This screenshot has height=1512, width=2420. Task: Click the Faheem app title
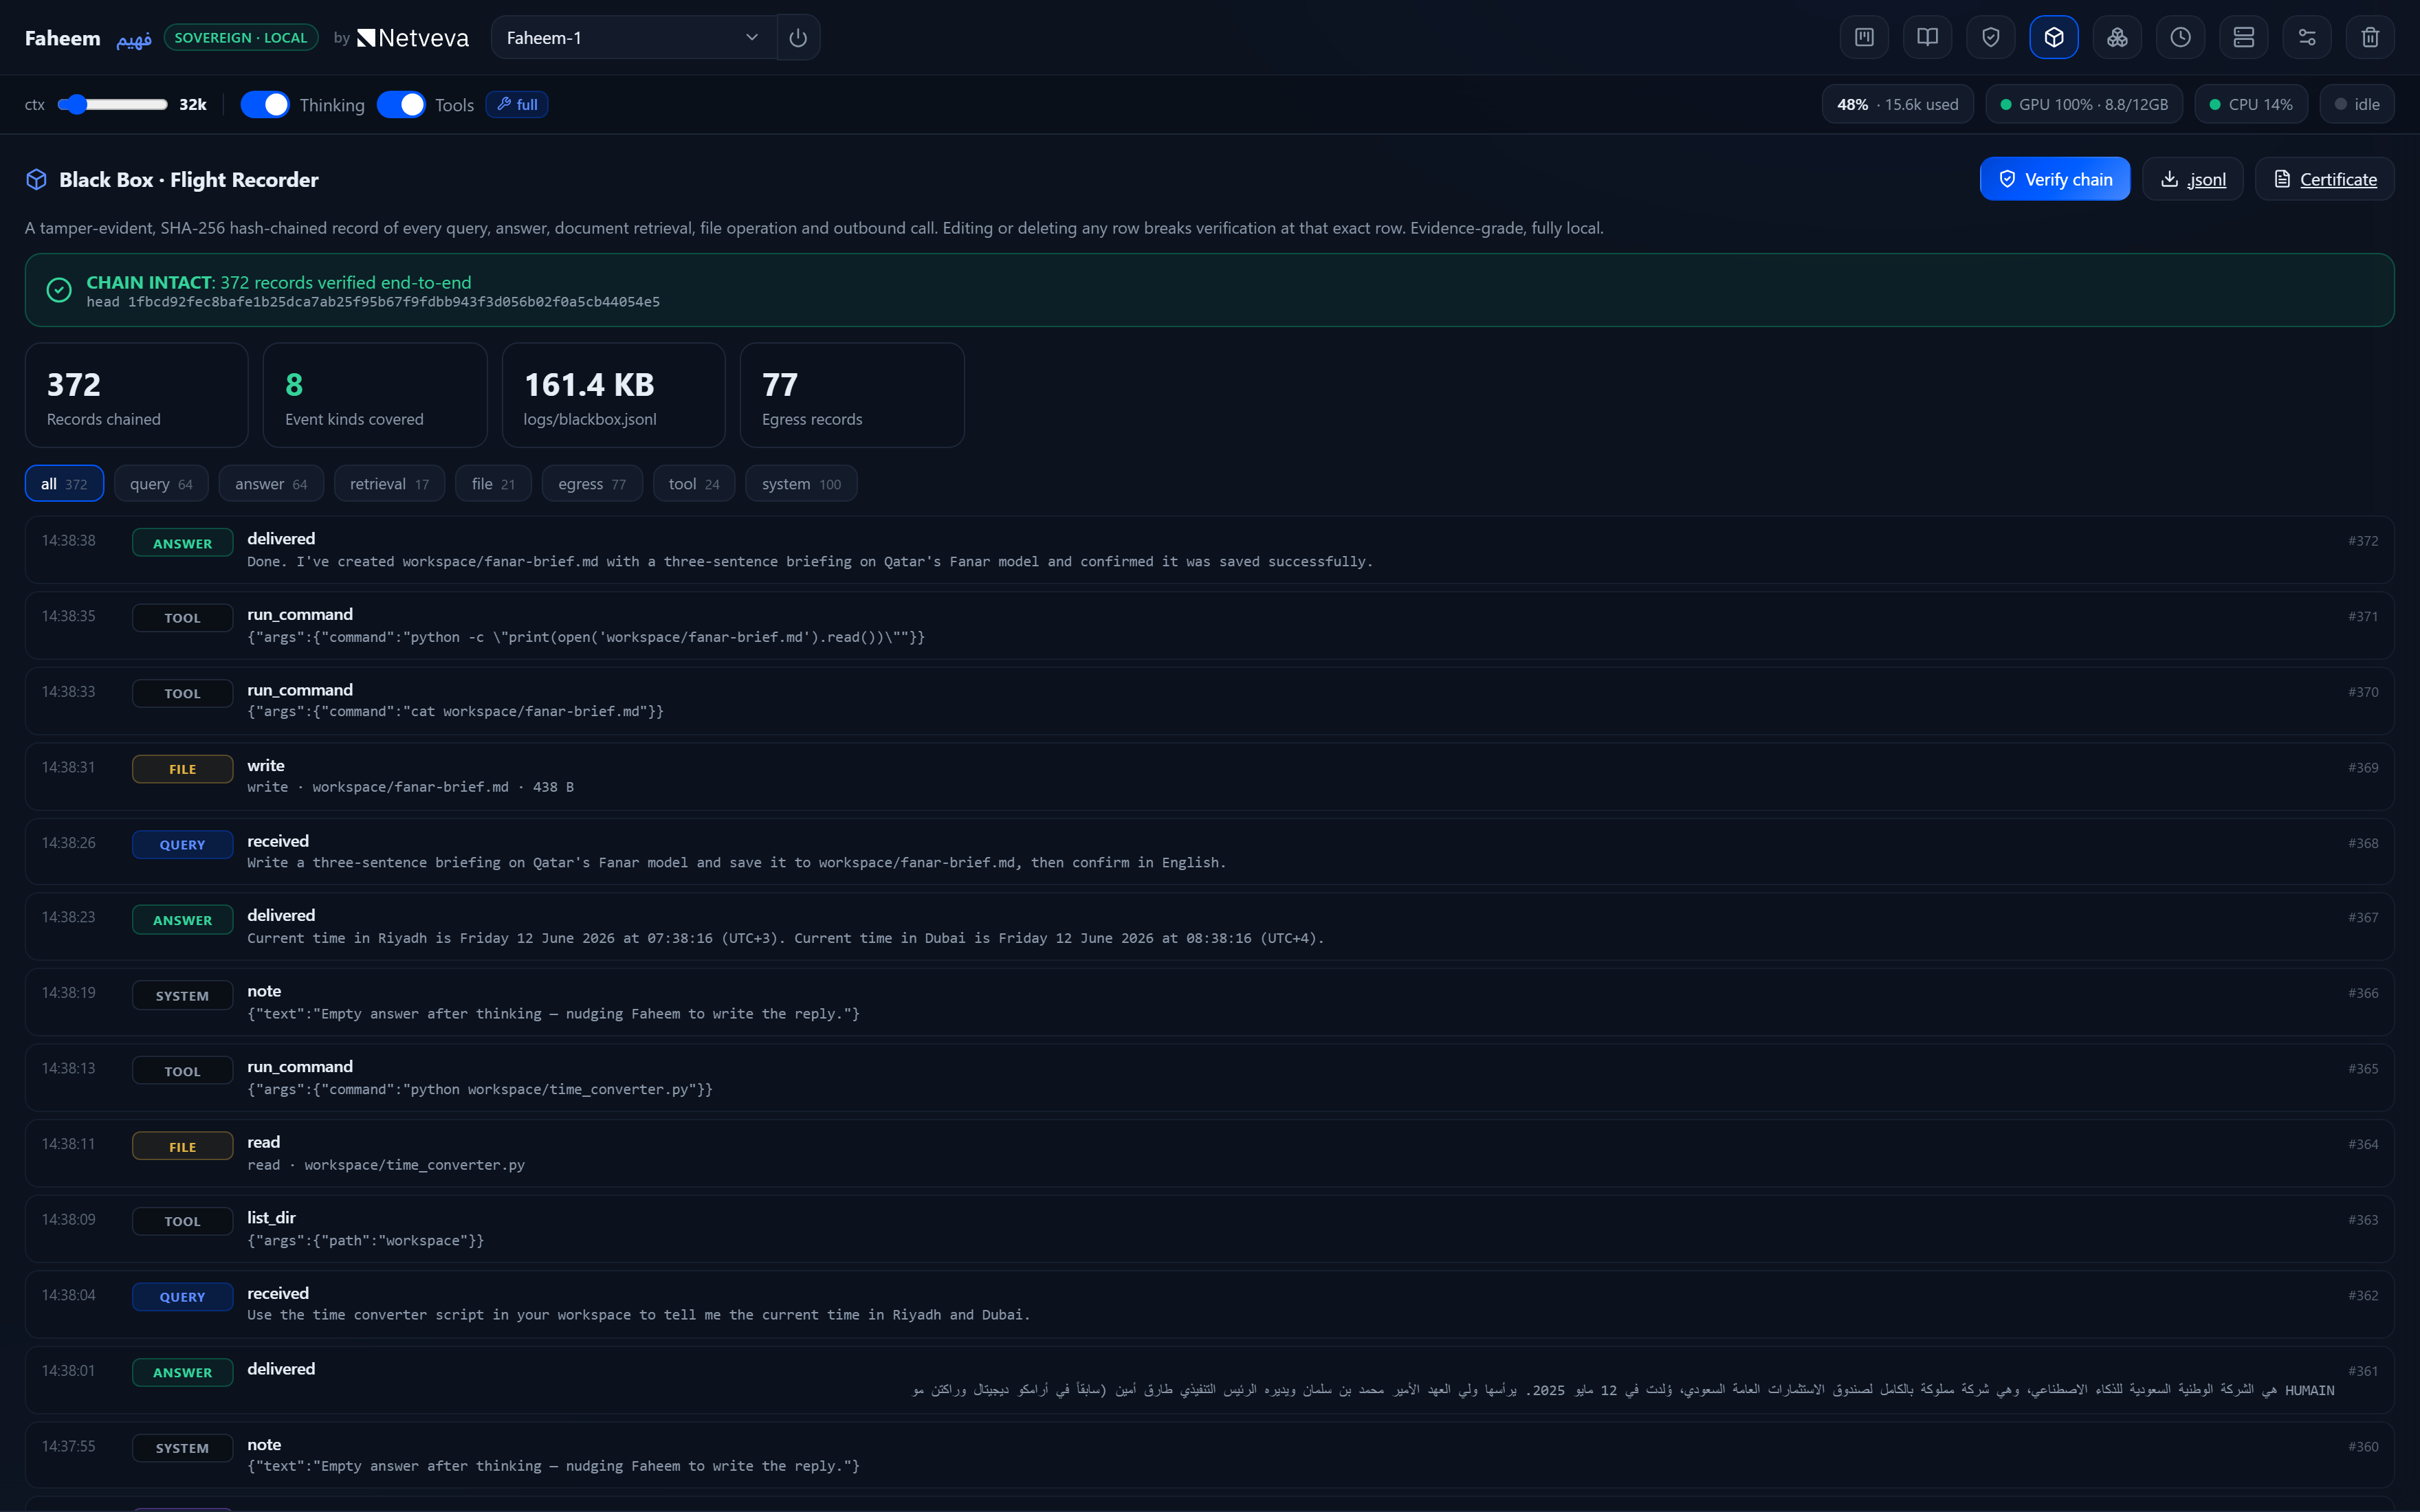(62, 38)
